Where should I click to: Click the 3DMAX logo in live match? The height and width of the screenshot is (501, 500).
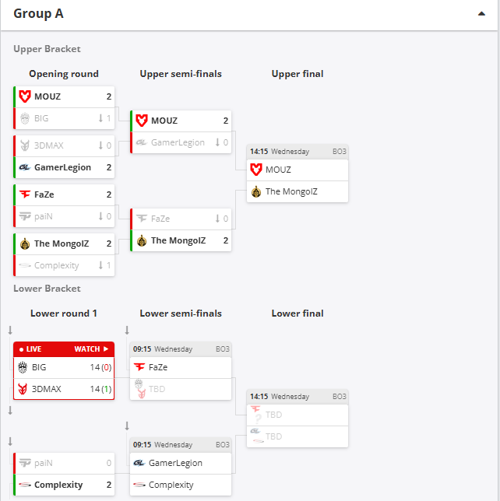tap(23, 388)
